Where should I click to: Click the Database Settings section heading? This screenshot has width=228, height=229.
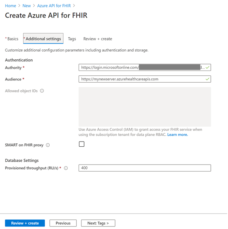[22, 160]
